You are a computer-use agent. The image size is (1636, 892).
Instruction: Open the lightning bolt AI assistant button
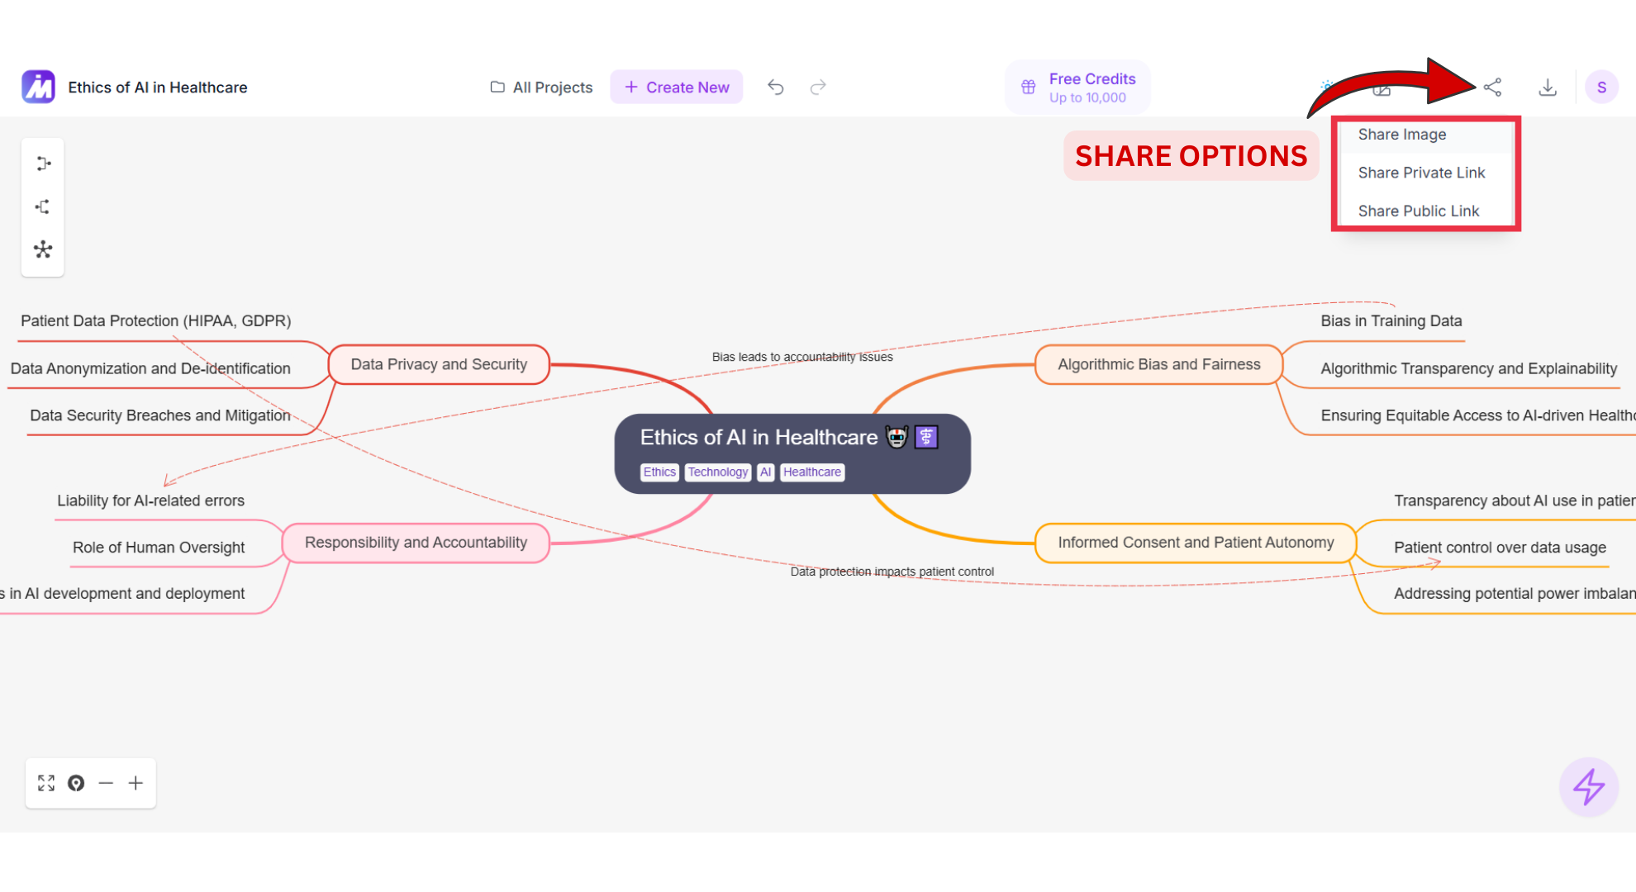1588,786
